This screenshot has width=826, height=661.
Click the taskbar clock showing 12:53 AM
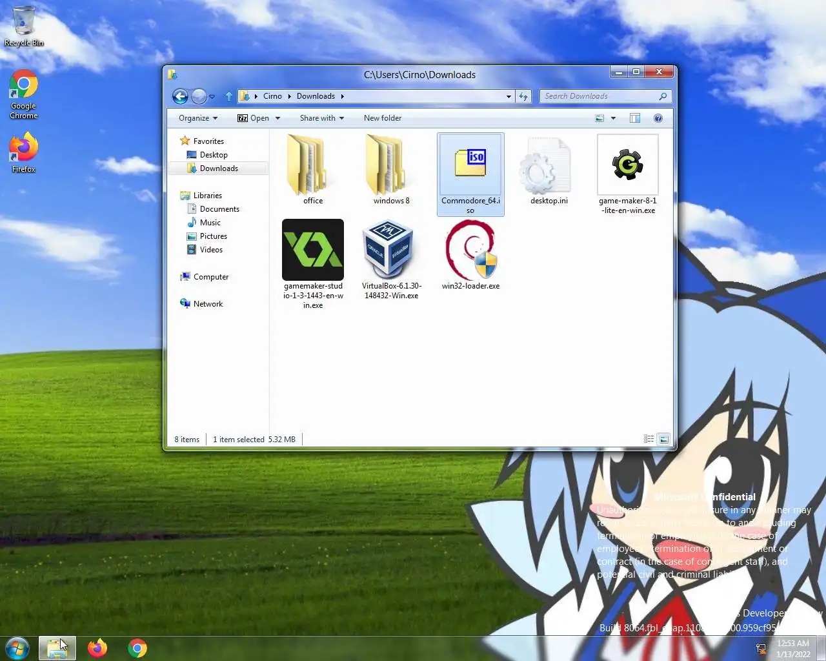[x=793, y=649]
